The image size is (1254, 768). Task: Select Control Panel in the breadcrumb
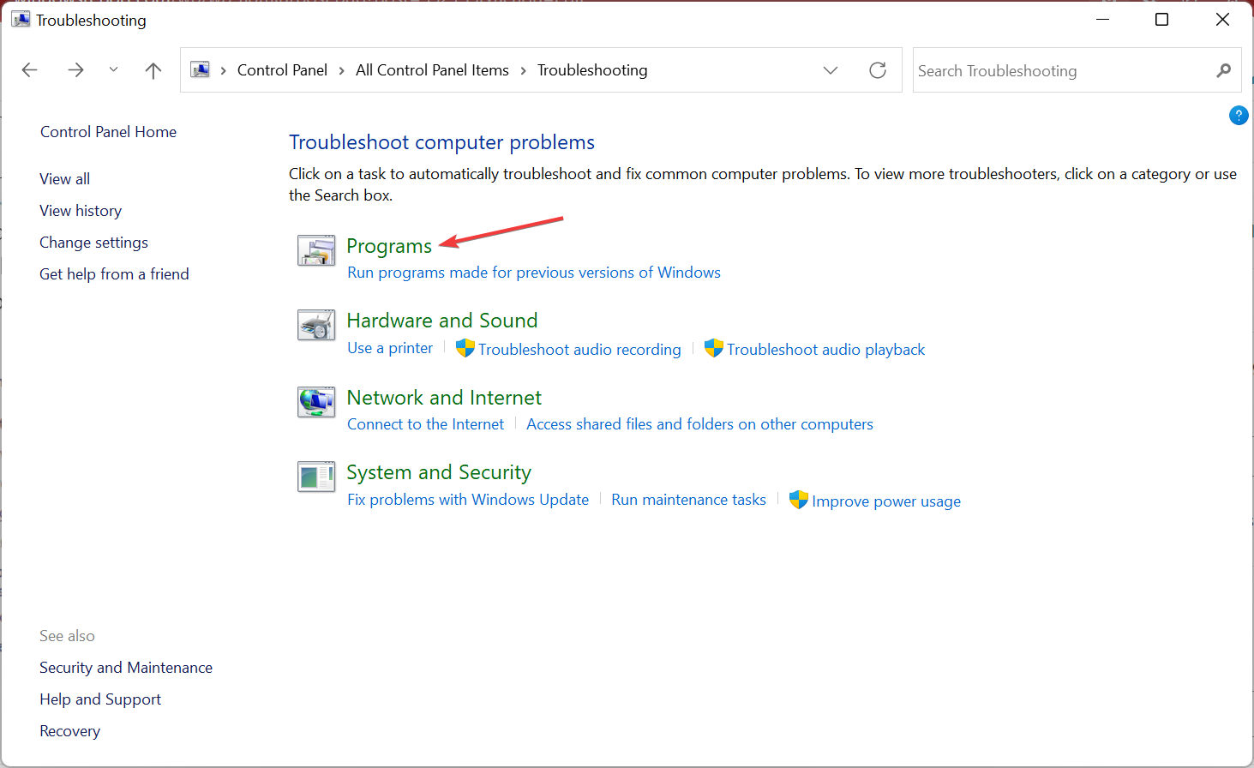click(x=282, y=70)
